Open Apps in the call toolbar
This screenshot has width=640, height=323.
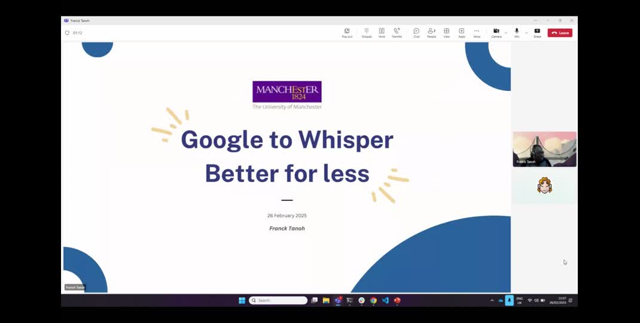click(x=462, y=33)
